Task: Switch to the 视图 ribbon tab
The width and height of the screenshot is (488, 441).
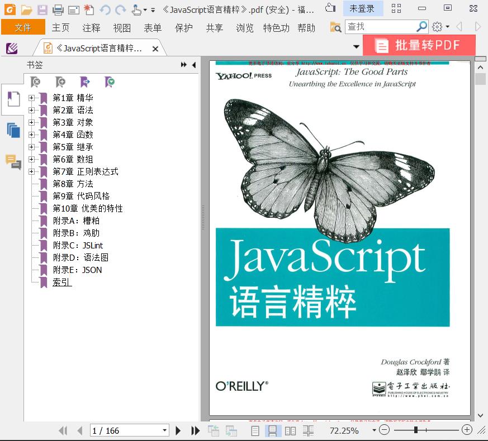Action: pos(122,28)
